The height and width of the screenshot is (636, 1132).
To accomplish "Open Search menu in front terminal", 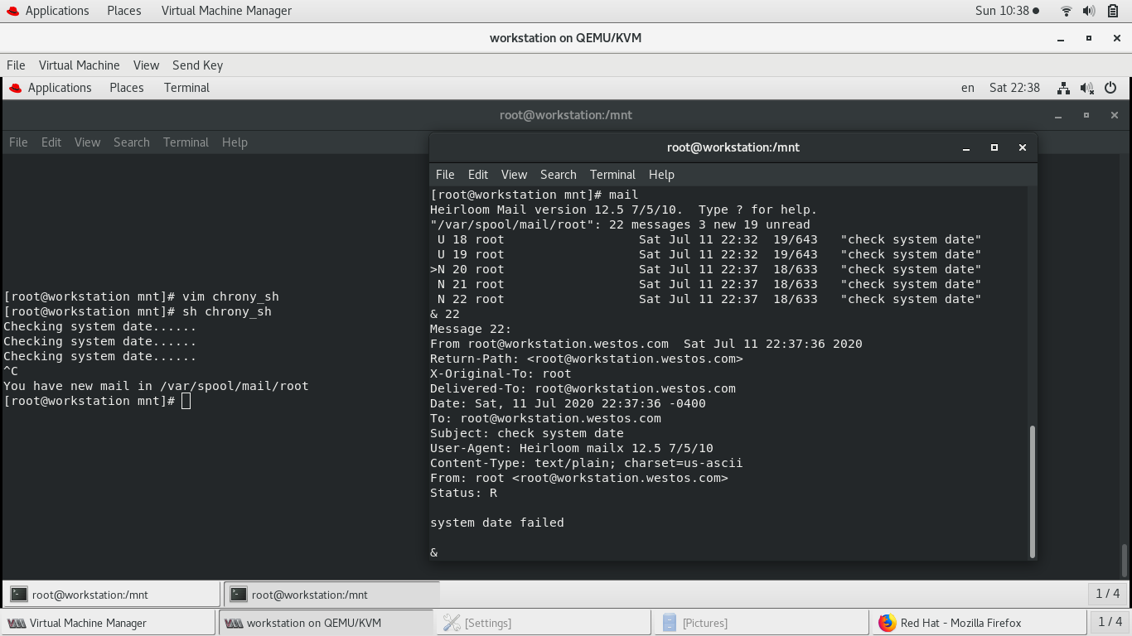I will pyautogui.click(x=559, y=175).
